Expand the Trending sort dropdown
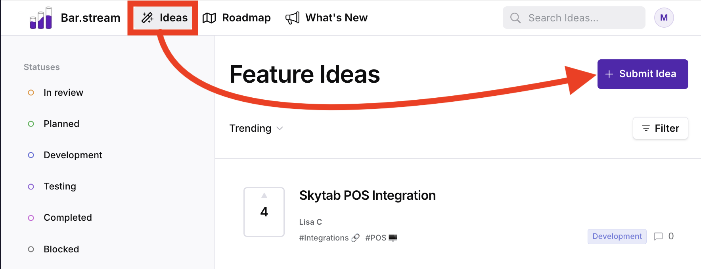The image size is (701, 269). coord(256,128)
